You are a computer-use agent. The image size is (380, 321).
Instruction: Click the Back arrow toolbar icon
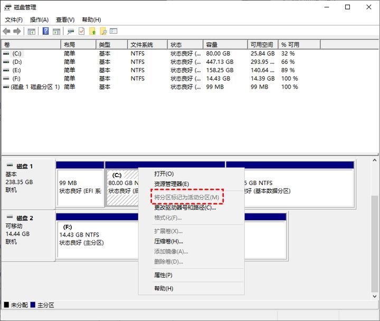tap(6, 32)
